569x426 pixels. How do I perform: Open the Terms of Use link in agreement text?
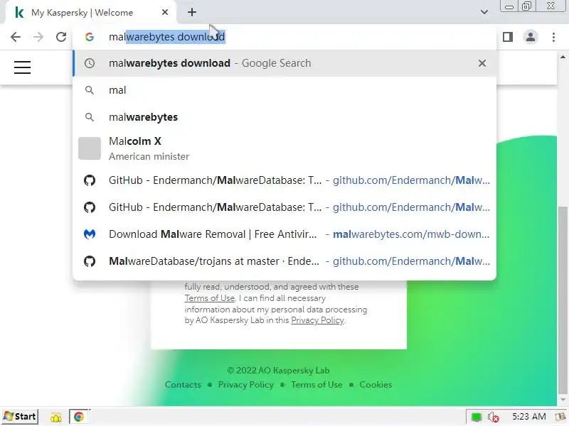pyautogui.click(x=210, y=298)
